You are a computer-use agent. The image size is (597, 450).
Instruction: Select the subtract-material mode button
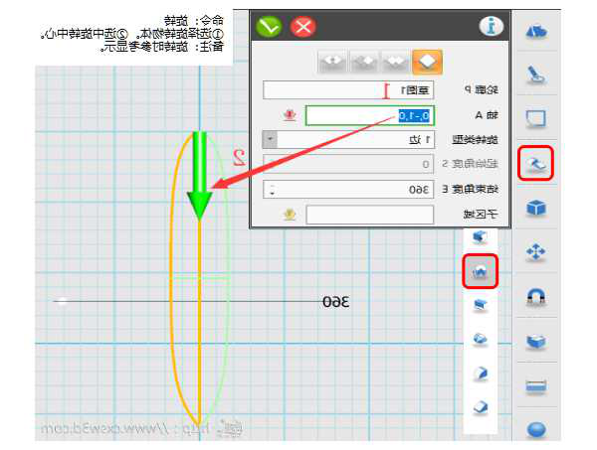coord(364,62)
